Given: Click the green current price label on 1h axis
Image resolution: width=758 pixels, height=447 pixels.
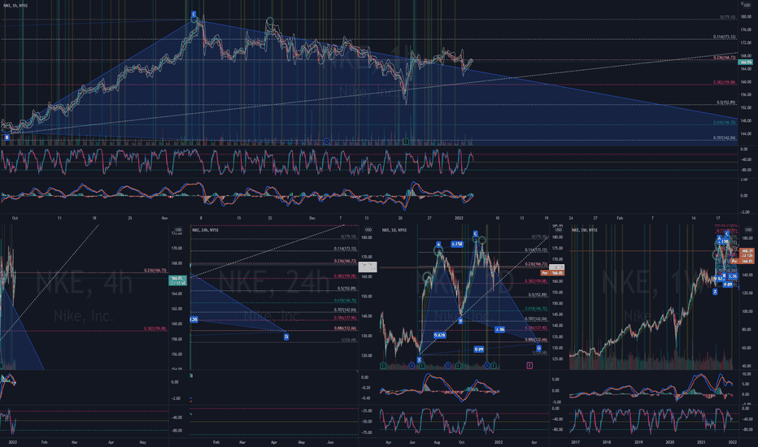Looking at the screenshot, I should coord(746,63).
